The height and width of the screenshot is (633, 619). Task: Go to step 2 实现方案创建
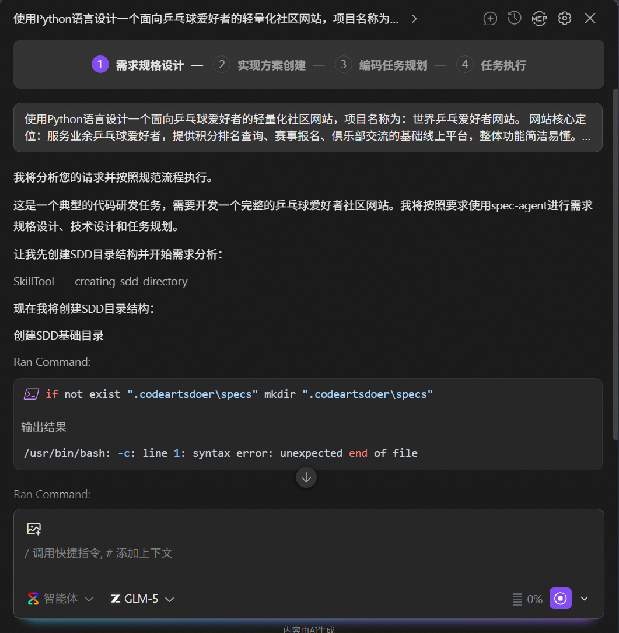point(260,65)
